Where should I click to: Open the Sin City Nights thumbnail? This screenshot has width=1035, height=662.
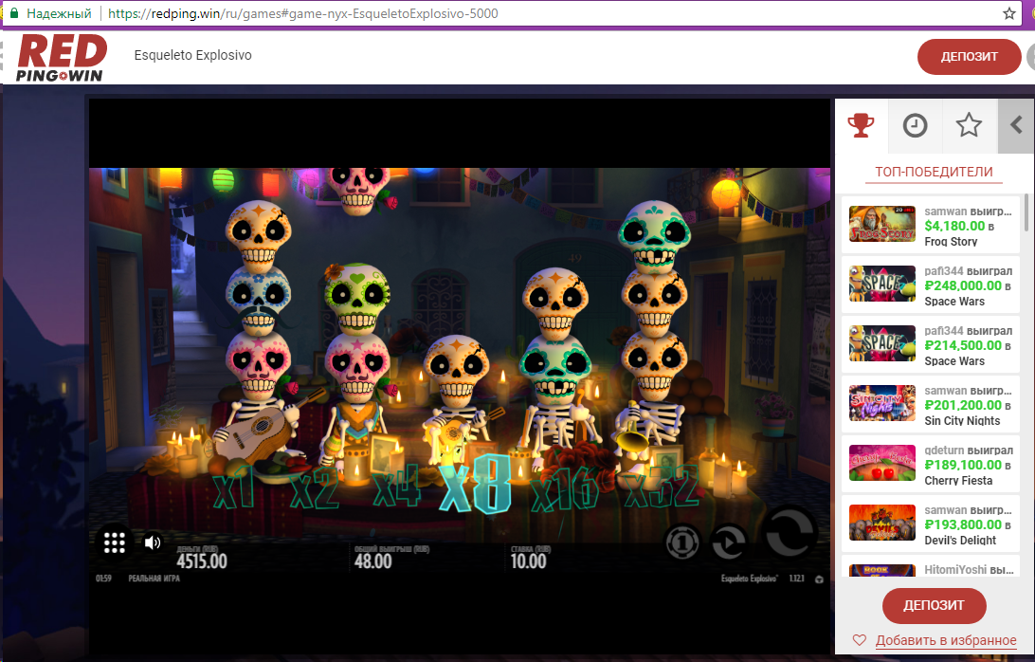coord(881,403)
